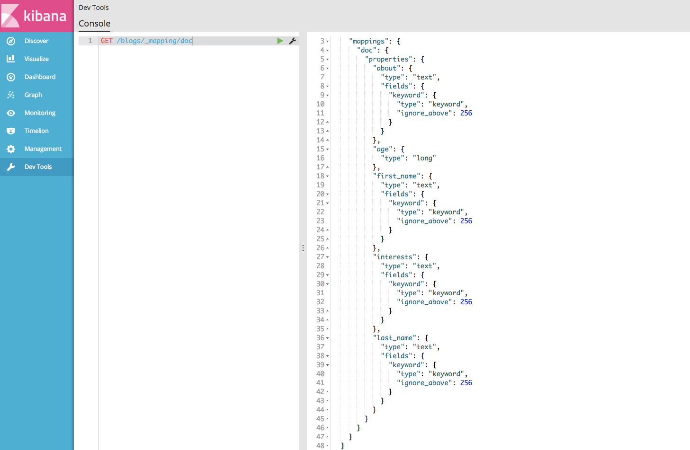Viewport: 690px width, 450px height.
Task: Collapse the "age" block on line 15
Action: 327,150
